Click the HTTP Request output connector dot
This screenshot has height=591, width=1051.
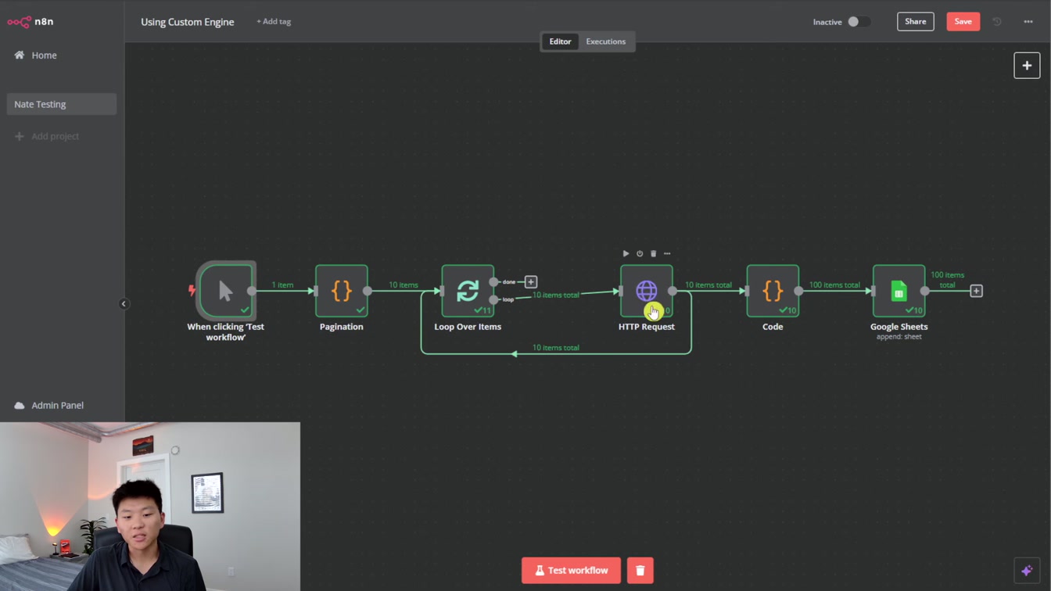[673, 291]
